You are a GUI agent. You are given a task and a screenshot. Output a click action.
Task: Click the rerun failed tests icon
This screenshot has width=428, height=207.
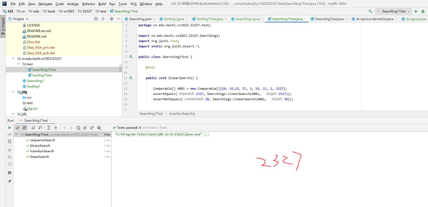pos(10,135)
